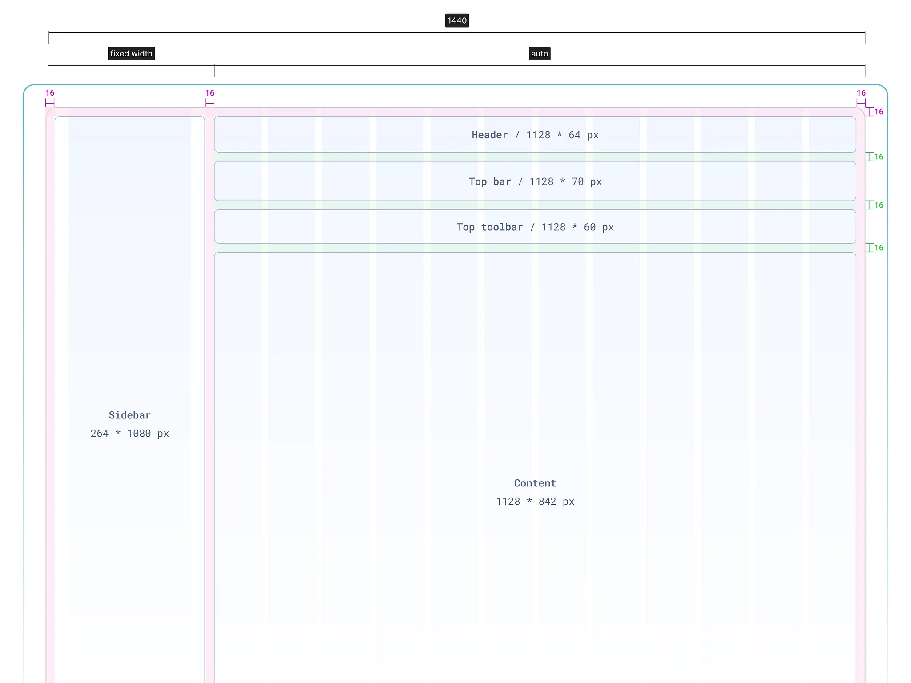
Task: Click the auto width label
Action: click(x=539, y=54)
